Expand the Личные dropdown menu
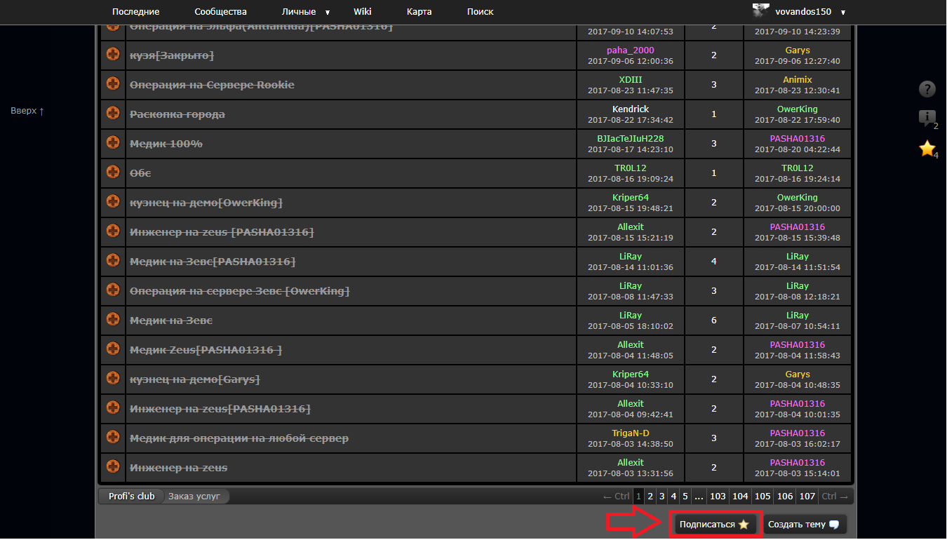Screen dimensions: 947x540 tap(328, 12)
